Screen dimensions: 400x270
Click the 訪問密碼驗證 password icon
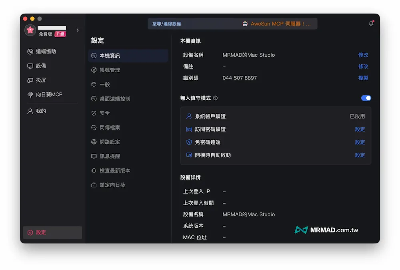pos(189,129)
